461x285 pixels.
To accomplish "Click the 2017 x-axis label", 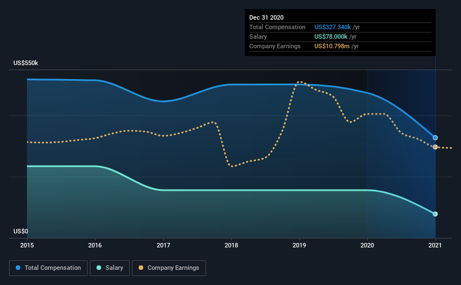I will click(163, 245).
